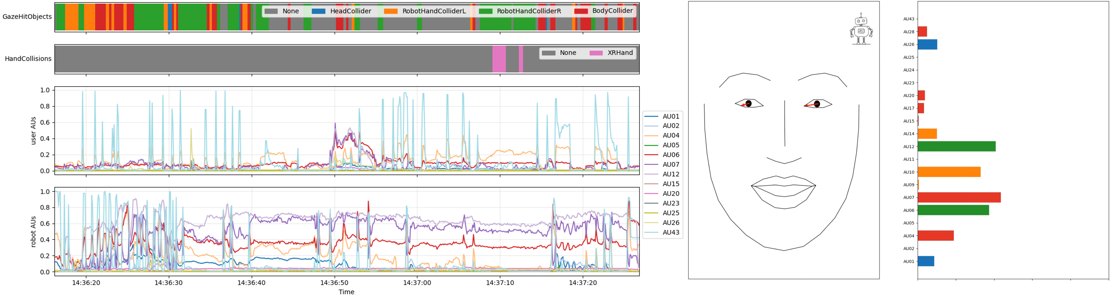This screenshot has height=303, width=1111.
Task: Click the blue AU26 bar in the bar chart
Action: pos(927,44)
